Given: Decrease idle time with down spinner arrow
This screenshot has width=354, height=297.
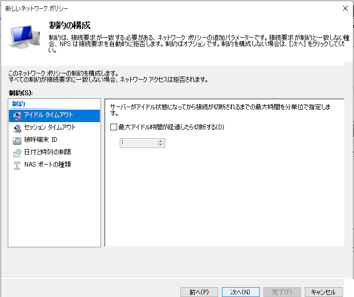Looking at the screenshot, I should [x=161, y=145].
